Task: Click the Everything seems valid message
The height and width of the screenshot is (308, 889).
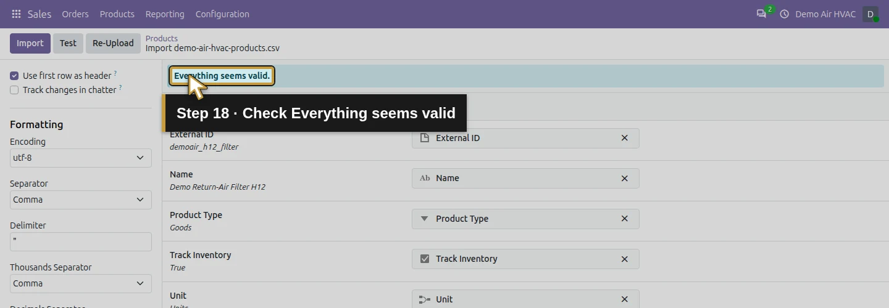Action: [222, 76]
